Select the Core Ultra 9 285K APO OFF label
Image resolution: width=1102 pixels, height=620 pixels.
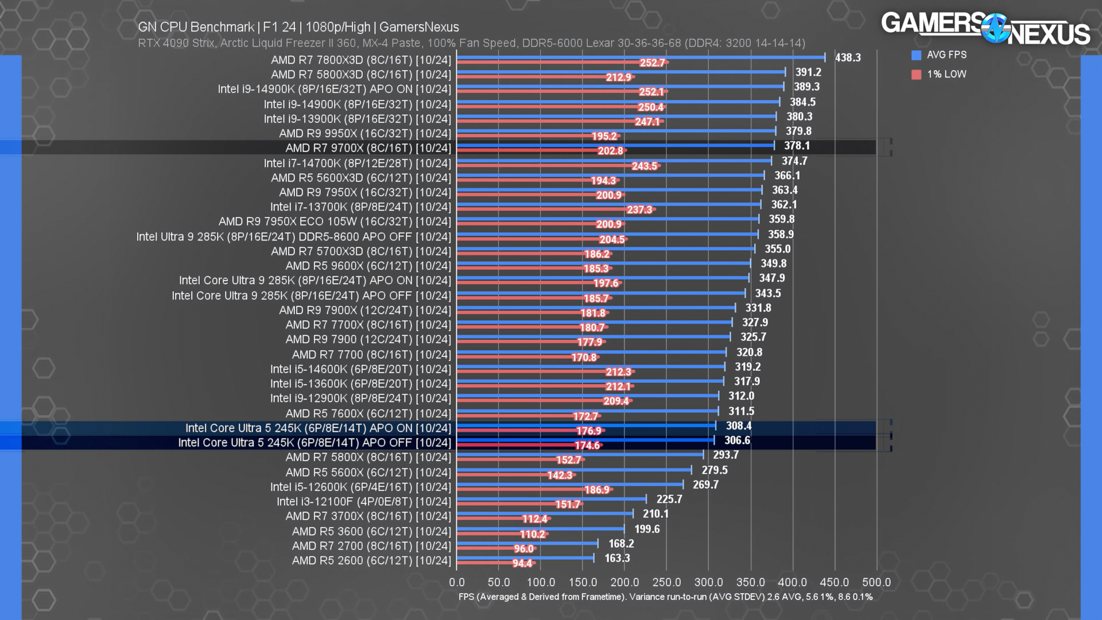[312, 296]
